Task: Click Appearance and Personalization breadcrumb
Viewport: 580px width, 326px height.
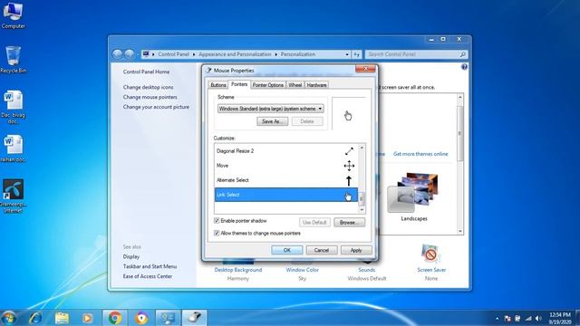Action: pos(235,54)
